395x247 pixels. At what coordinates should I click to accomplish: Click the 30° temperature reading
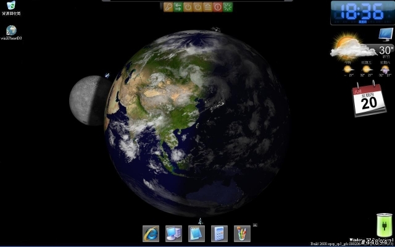click(386, 50)
